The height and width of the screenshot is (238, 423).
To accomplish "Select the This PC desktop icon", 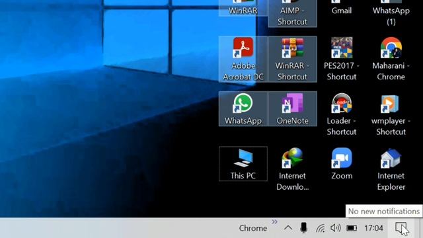I will coord(243,164).
